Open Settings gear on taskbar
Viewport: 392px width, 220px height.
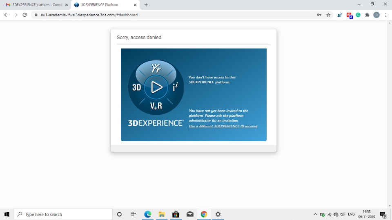click(x=218, y=214)
